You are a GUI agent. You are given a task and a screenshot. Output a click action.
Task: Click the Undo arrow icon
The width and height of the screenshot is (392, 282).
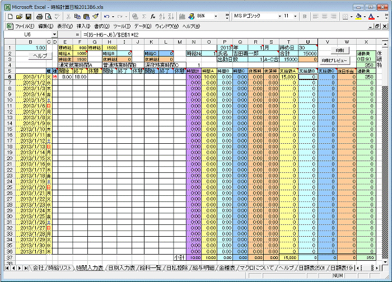(107, 17)
